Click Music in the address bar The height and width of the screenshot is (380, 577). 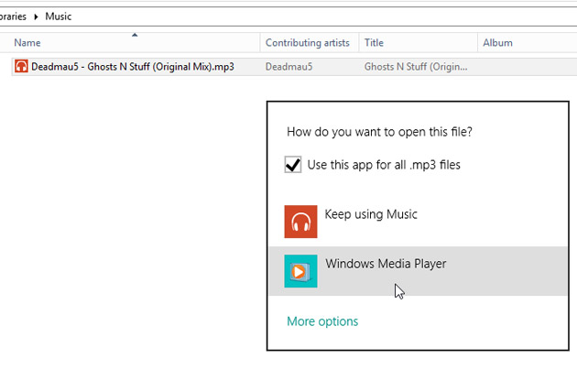click(58, 16)
